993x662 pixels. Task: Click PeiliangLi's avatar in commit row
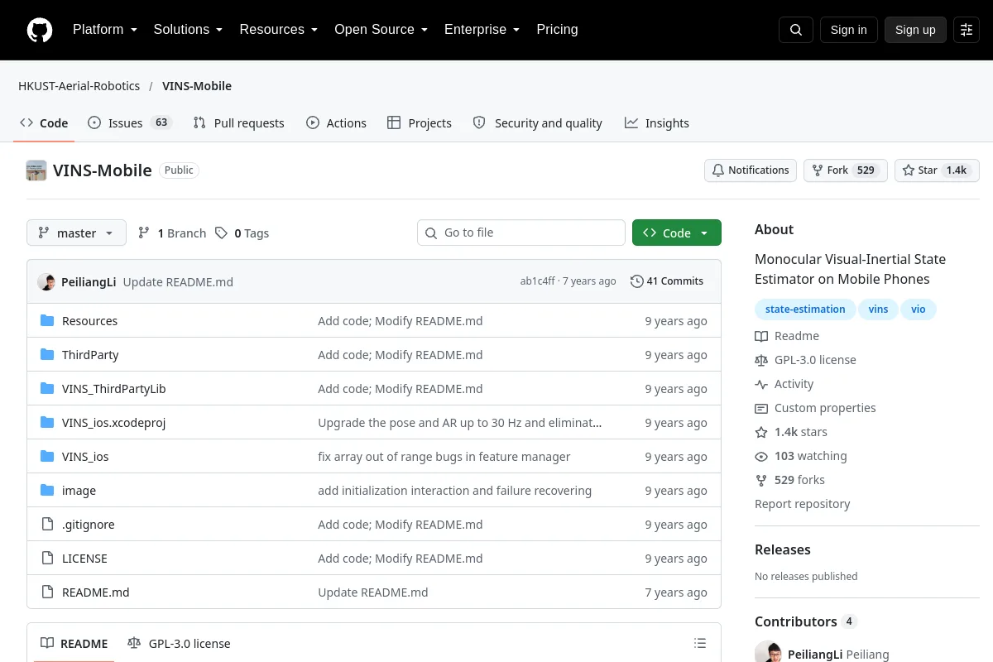46,281
